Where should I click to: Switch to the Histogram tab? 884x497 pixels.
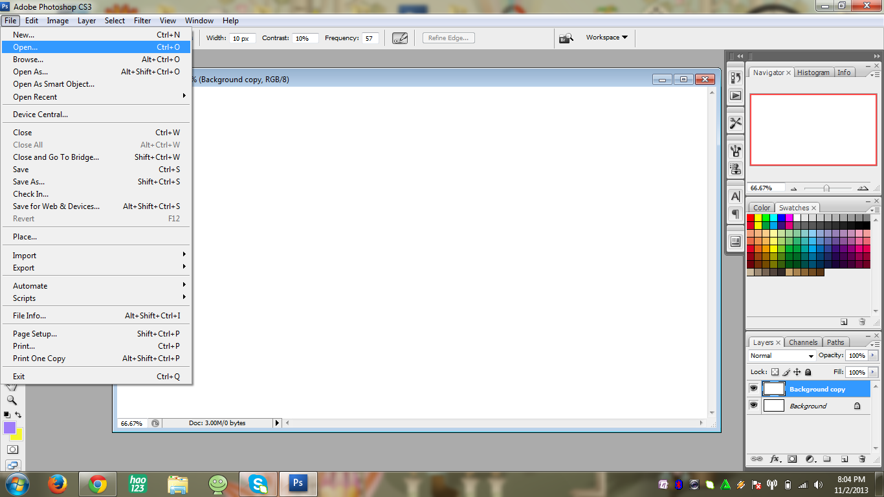tap(813, 72)
